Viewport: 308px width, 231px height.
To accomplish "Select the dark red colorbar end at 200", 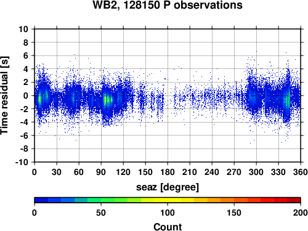I will tap(294, 200).
